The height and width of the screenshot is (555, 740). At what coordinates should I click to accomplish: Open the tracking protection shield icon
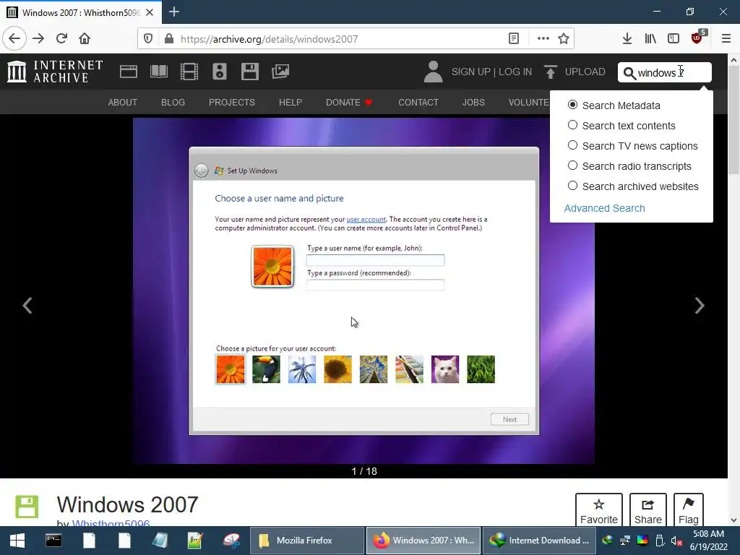point(148,39)
